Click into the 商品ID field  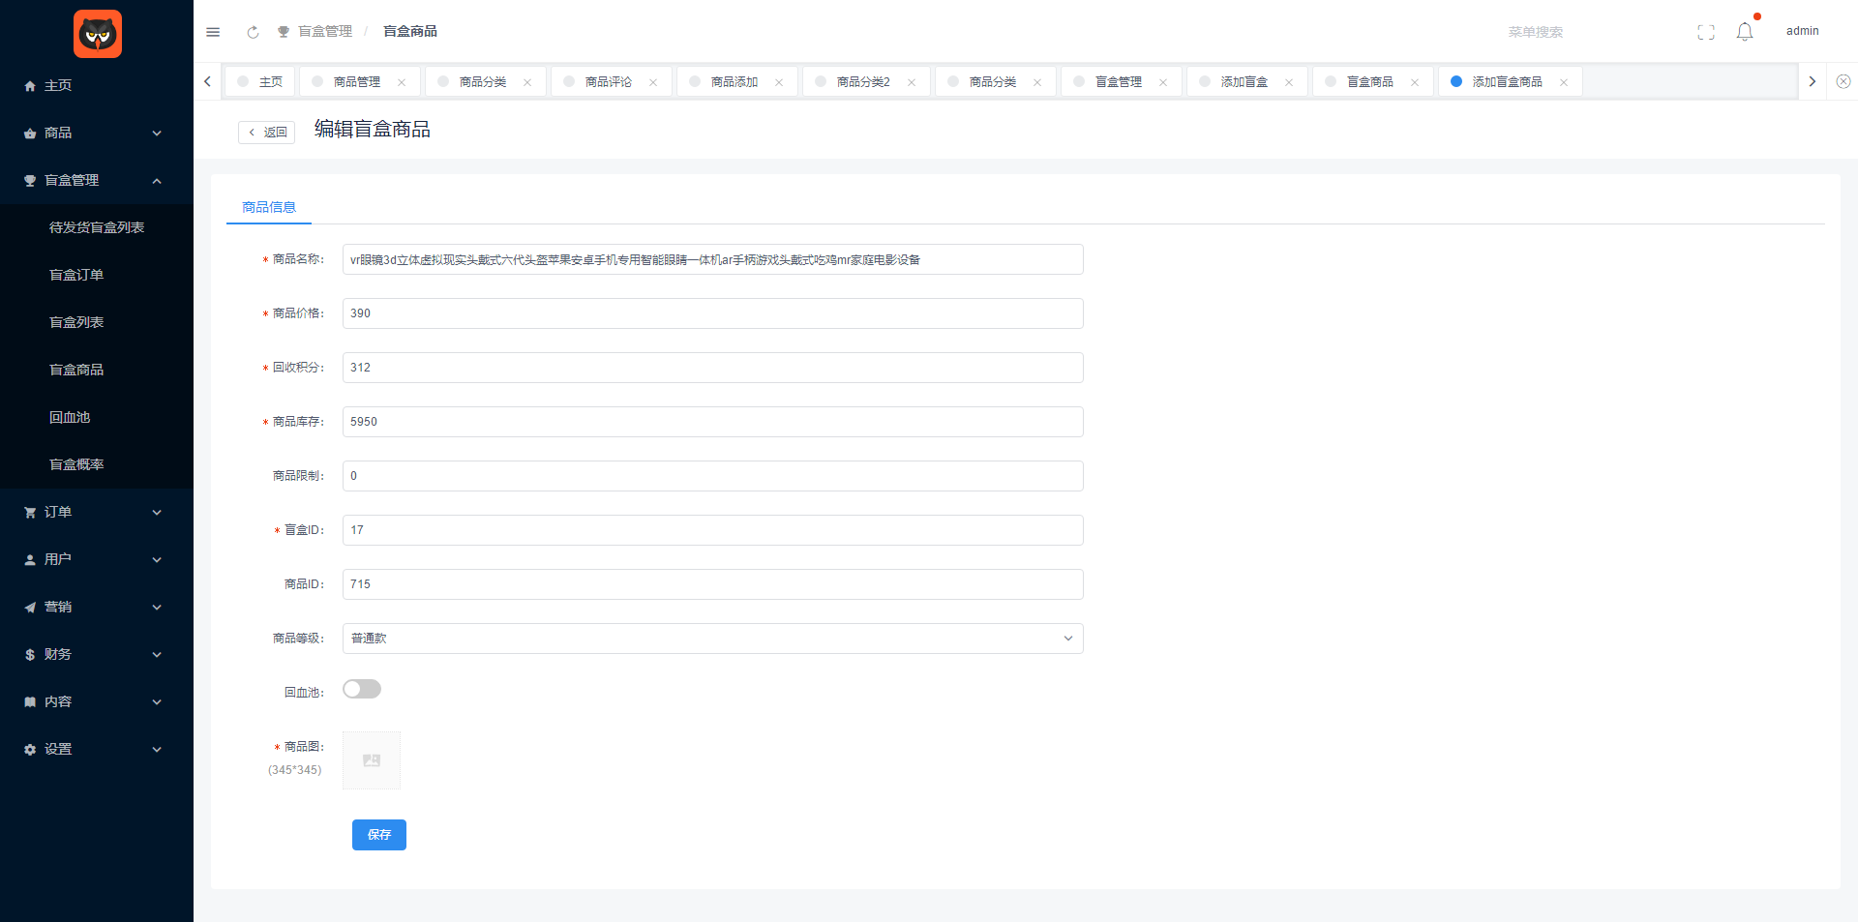[713, 584]
